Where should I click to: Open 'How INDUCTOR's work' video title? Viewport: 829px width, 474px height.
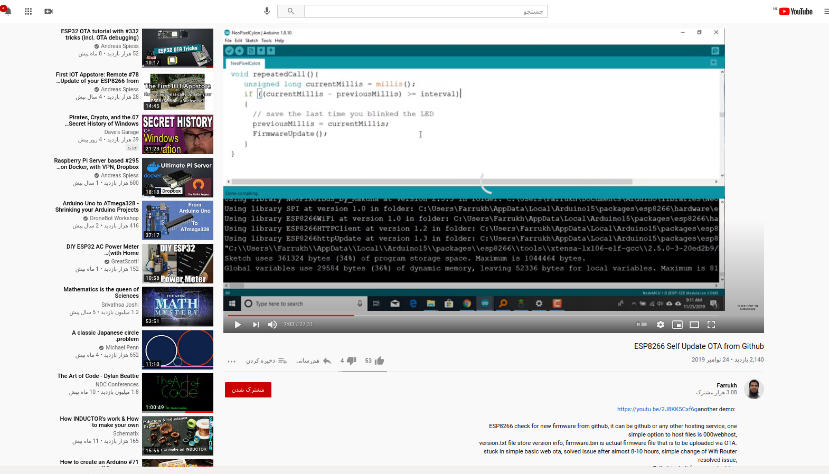coord(99,422)
